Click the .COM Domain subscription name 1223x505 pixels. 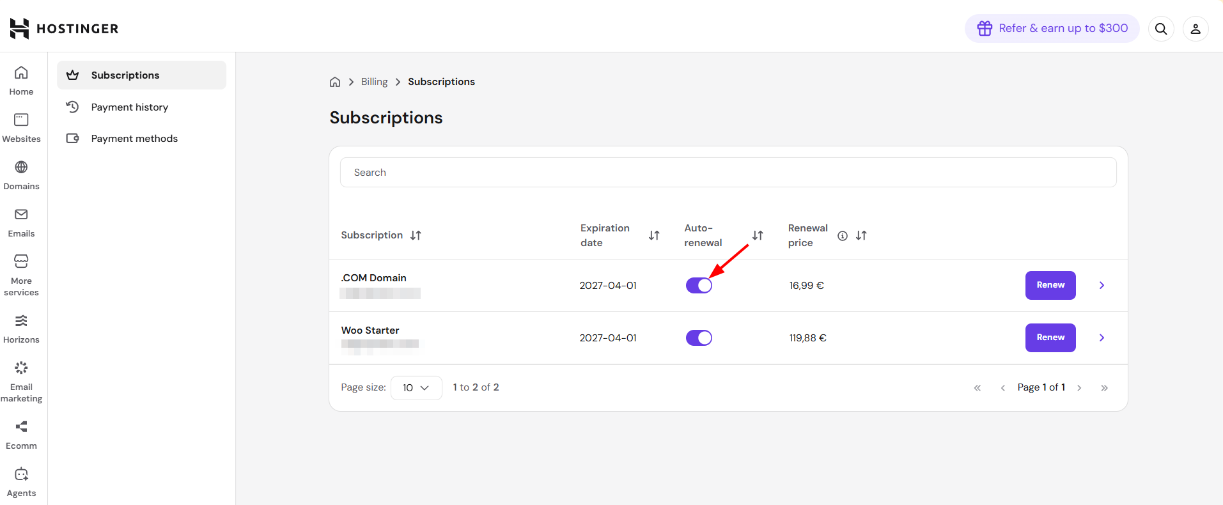coord(373,278)
